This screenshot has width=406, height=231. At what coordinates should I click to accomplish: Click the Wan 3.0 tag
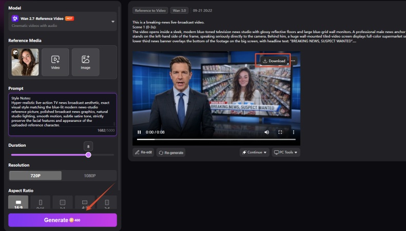(x=179, y=11)
